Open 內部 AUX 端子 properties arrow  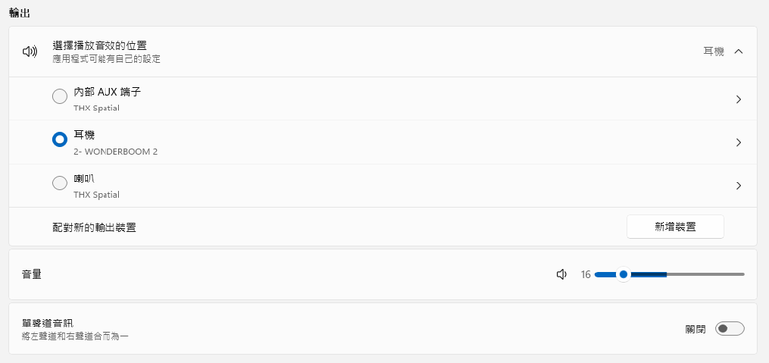pos(739,99)
